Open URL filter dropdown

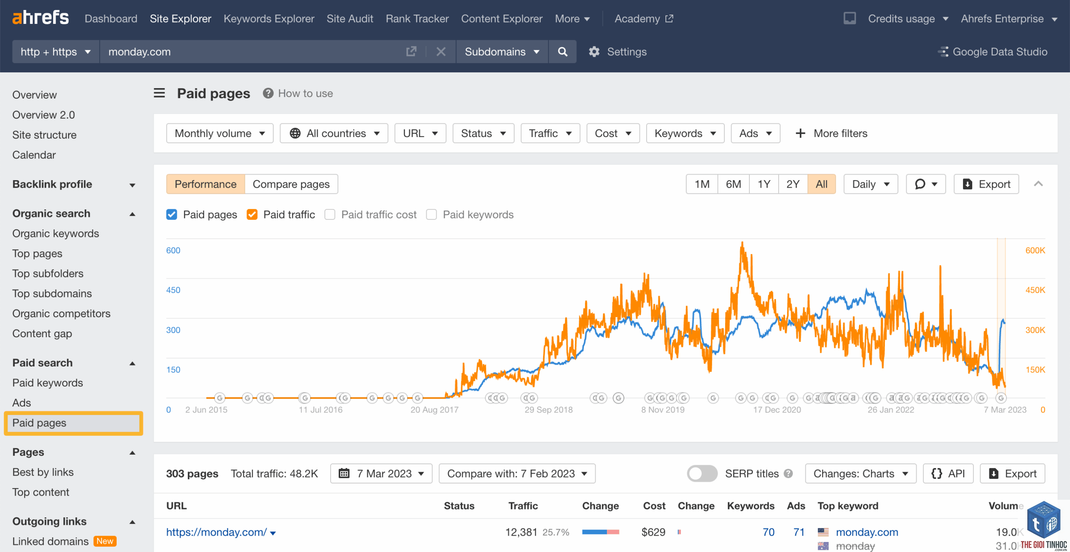click(420, 133)
